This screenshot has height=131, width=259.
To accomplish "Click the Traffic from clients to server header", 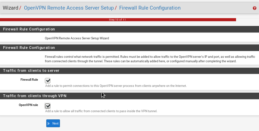I will [x=129, y=70].
